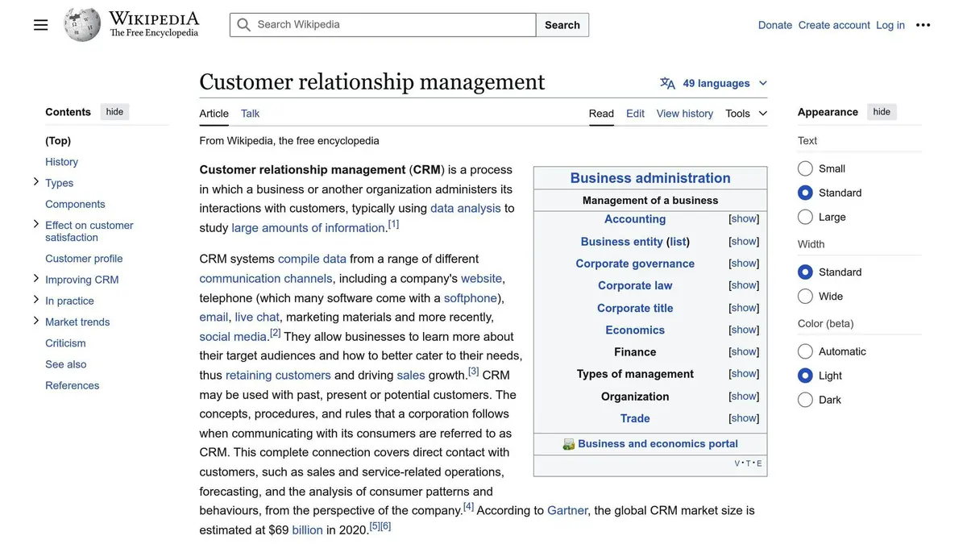Show the Trade list in infobox

(744, 418)
